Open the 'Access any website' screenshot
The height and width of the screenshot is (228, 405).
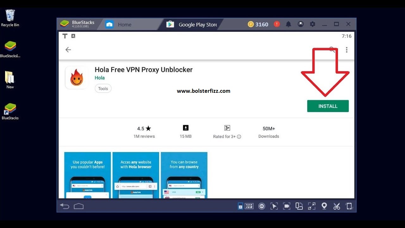point(136,175)
